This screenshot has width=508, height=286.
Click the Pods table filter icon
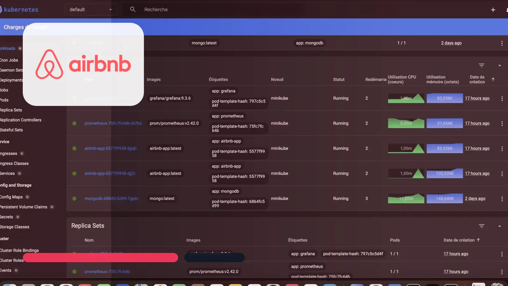click(x=482, y=65)
